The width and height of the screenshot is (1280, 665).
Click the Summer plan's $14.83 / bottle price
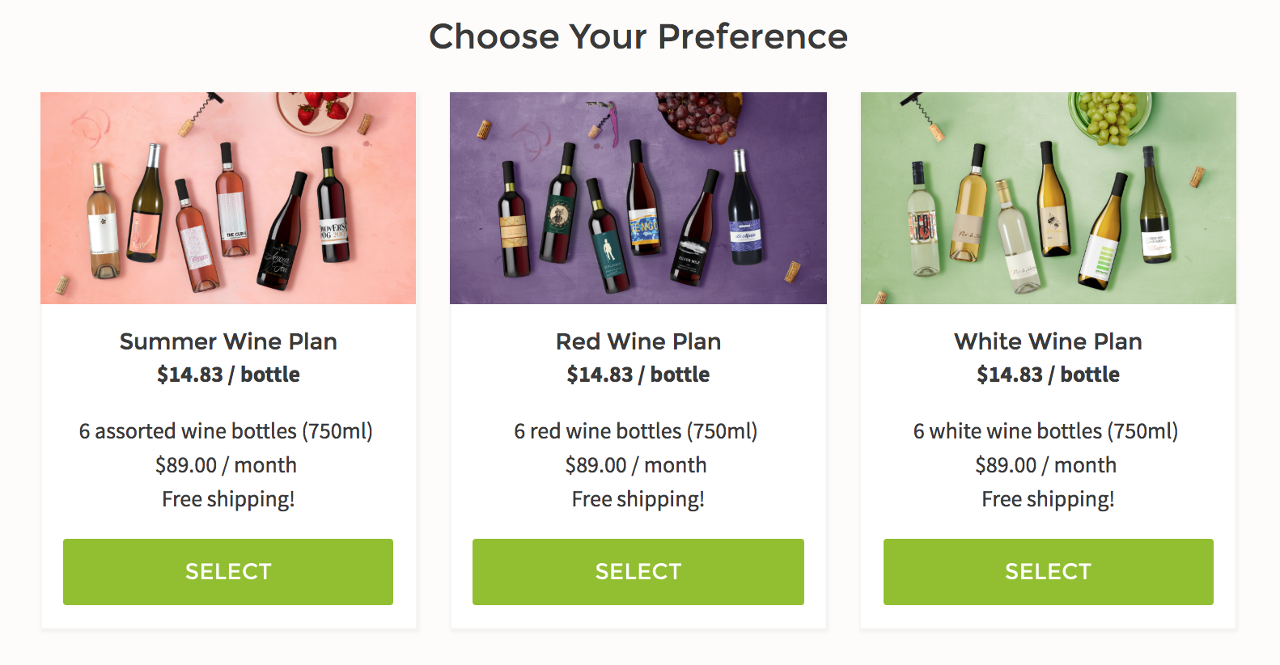(x=228, y=375)
